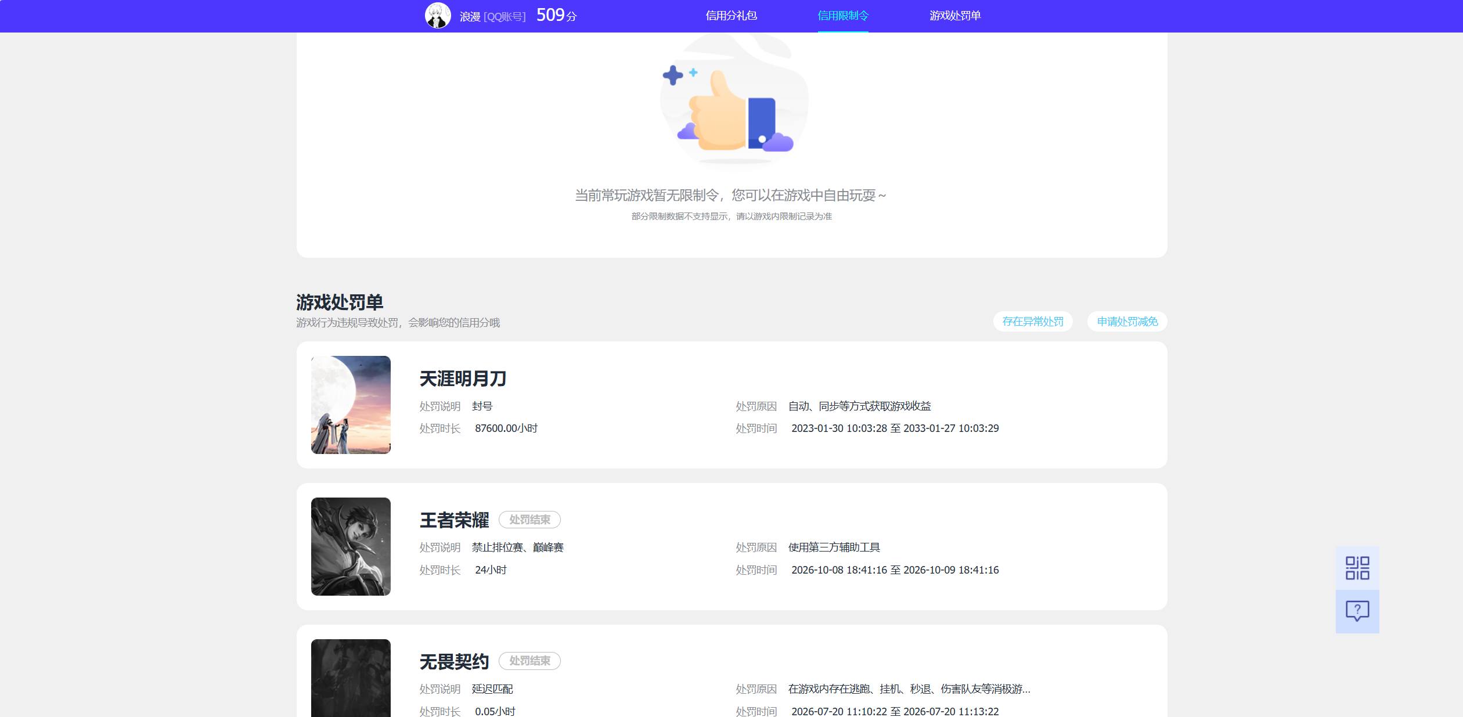Screen dimensions: 1463x717
Task: Click the 无畏契约 title
Action: click(x=454, y=661)
